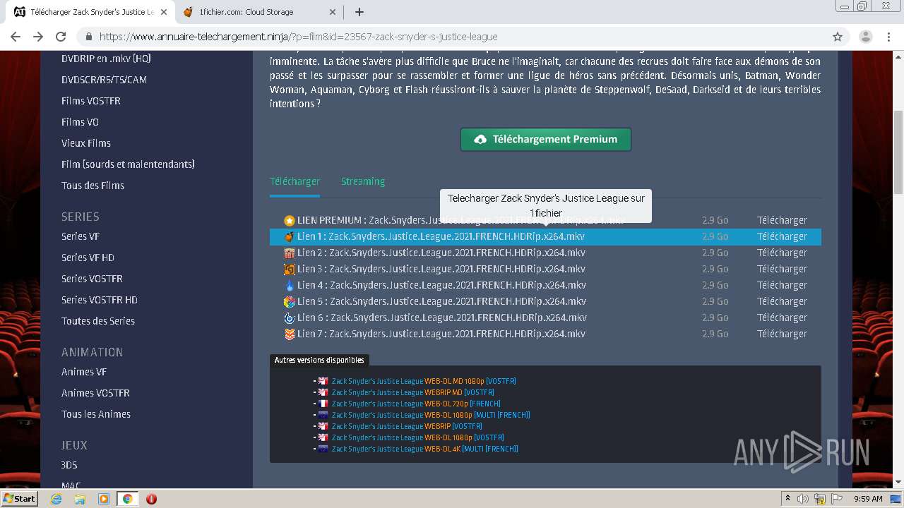This screenshot has height=508, width=904.
Task: Click Télécharger on the LIEN PREMIUM row
Action: (x=782, y=220)
